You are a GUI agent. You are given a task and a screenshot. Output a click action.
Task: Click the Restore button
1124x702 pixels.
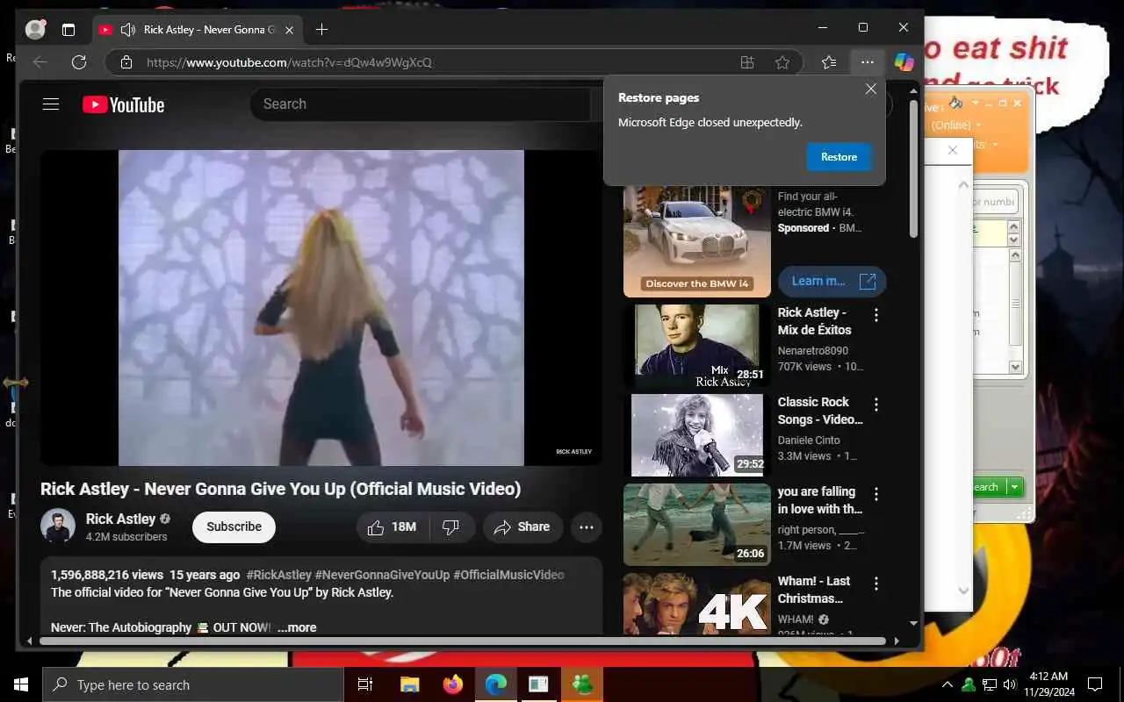pos(839,157)
